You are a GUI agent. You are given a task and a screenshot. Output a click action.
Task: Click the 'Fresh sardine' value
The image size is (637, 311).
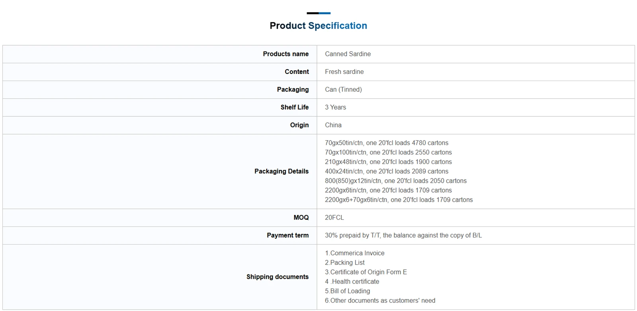pyautogui.click(x=344, y=72)
